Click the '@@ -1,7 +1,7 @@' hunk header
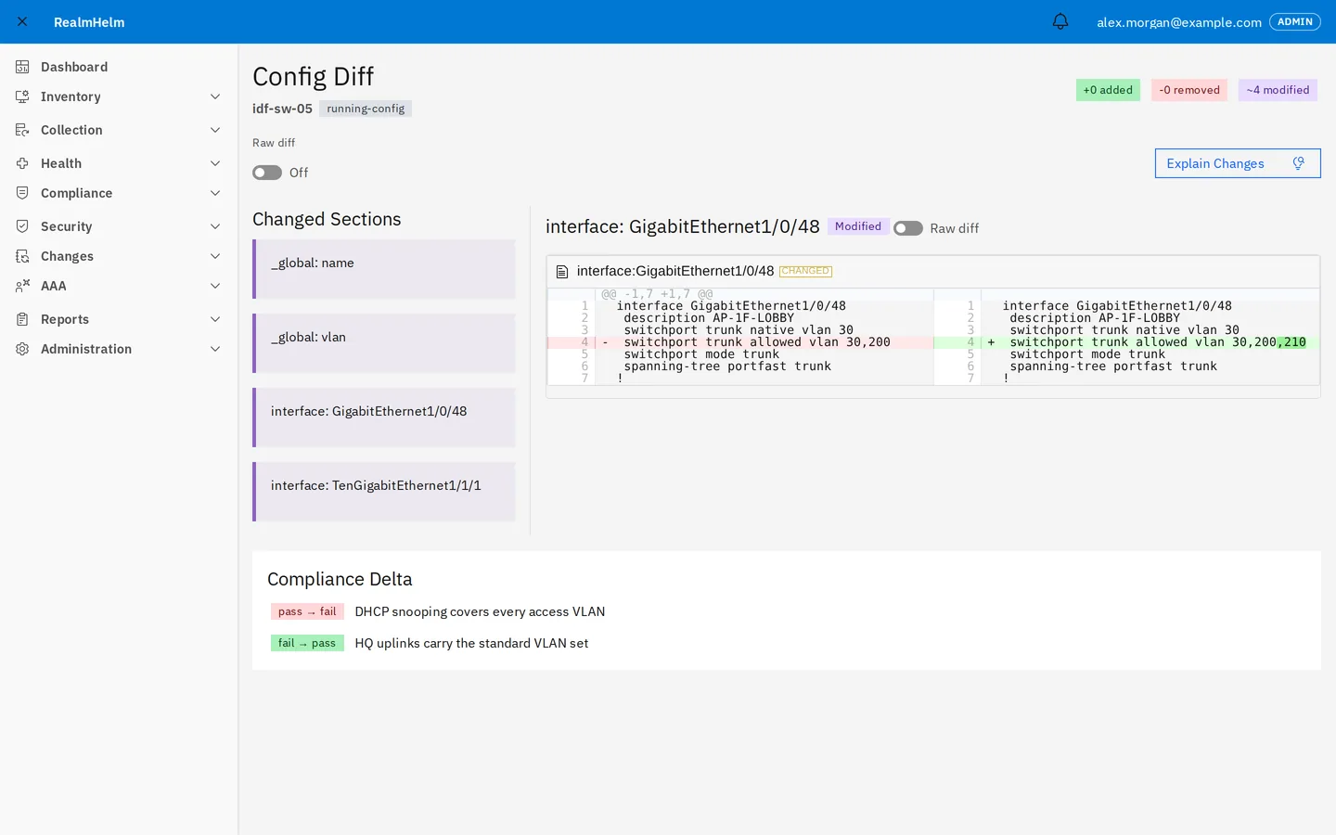The width and height of the screenshot is (1336, 835). (x=657, y=294)
